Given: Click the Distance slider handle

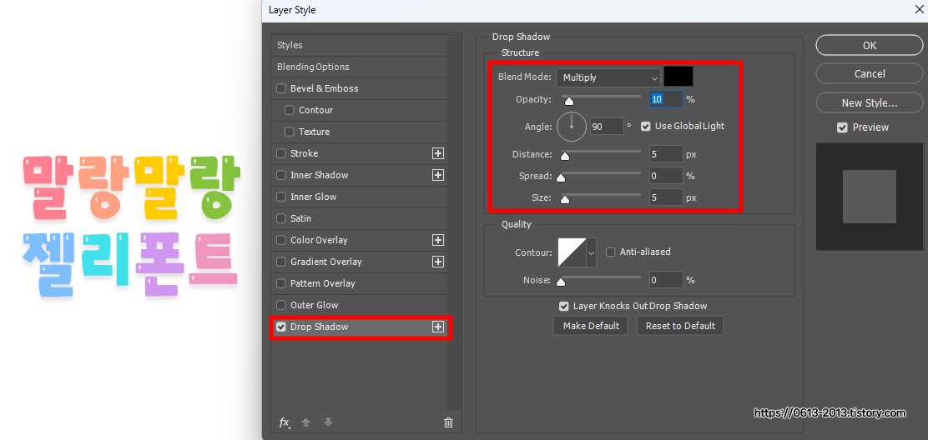Looking at the screenshot, I should (565, 157).
